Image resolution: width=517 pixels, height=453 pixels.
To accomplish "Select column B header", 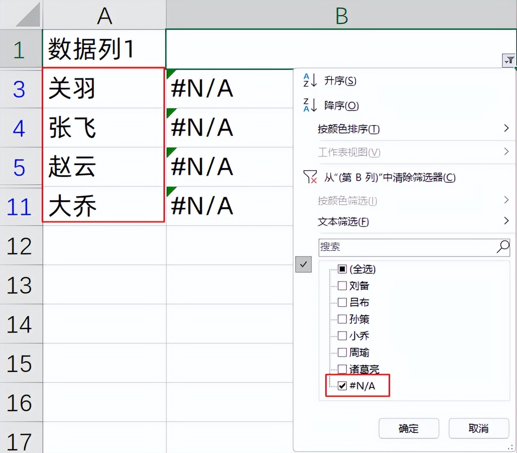I will tap(341, 15).
